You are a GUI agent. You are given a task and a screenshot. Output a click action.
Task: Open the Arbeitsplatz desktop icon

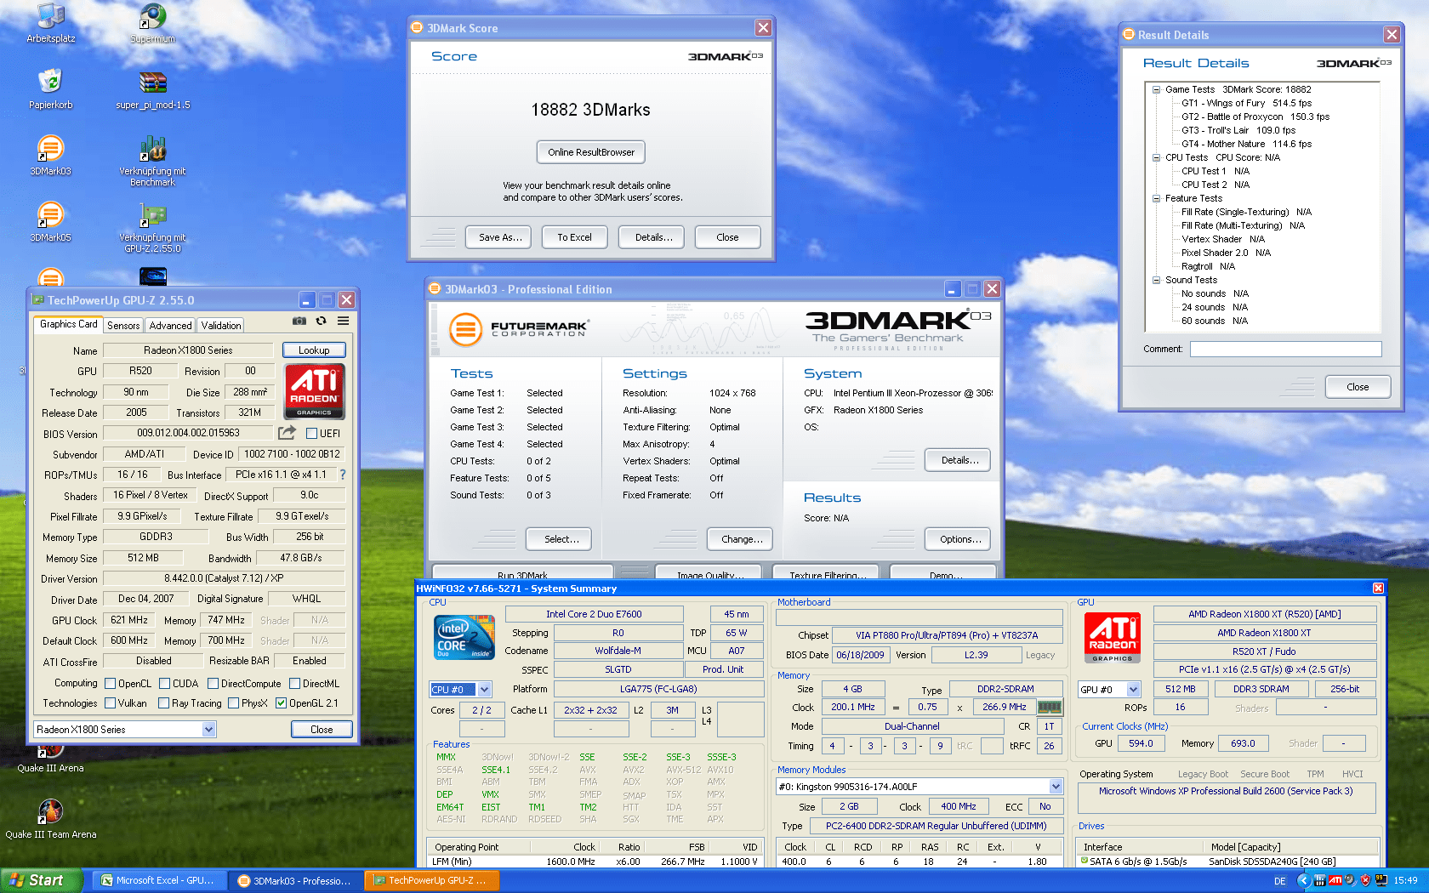(x=51, y=23)
